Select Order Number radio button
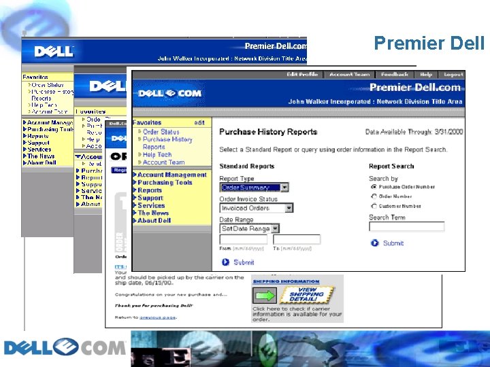Screen dimensions: 490x367 click(374, 196)
